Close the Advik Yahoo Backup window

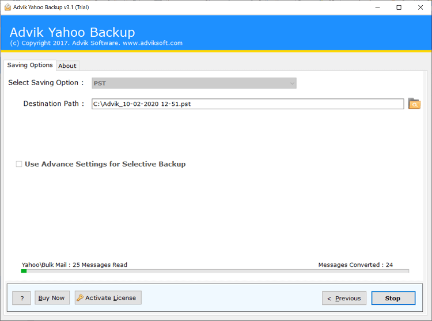420,7
